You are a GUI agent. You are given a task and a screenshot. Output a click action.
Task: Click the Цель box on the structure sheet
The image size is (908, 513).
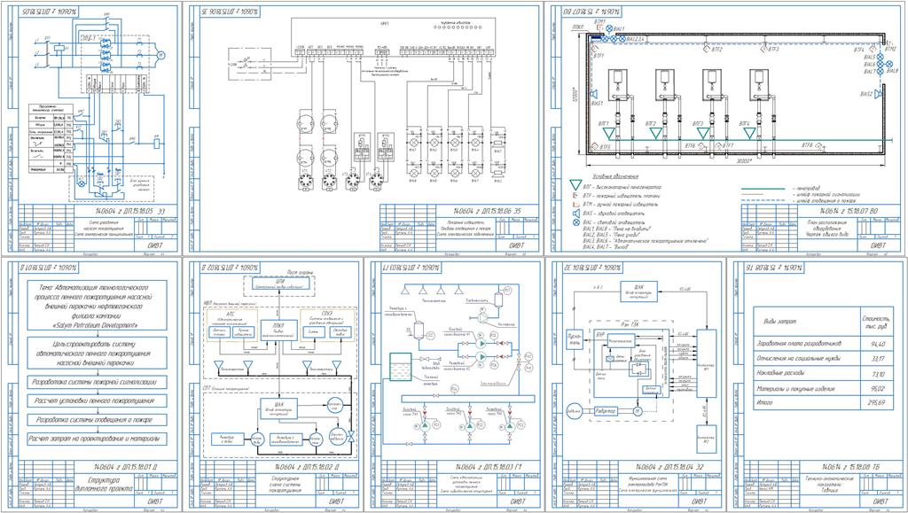point(97,353)
